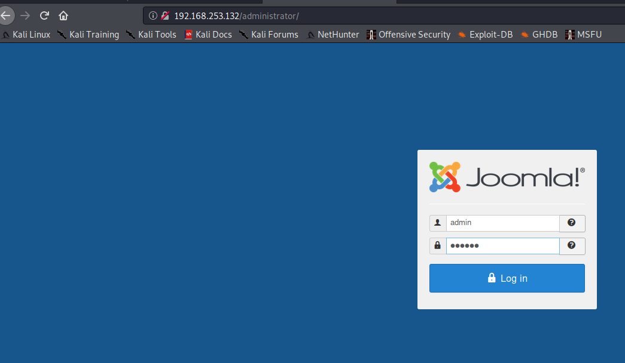Click into the masked password field
This screenshot has width=625, height=363.
click(502, 245)
